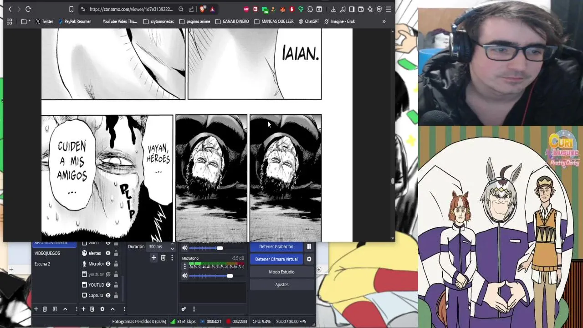Toggle the browser sidebar panel
Image resolution: width=583 pixels, height=328 pixels.
click(x=352, y=9)
